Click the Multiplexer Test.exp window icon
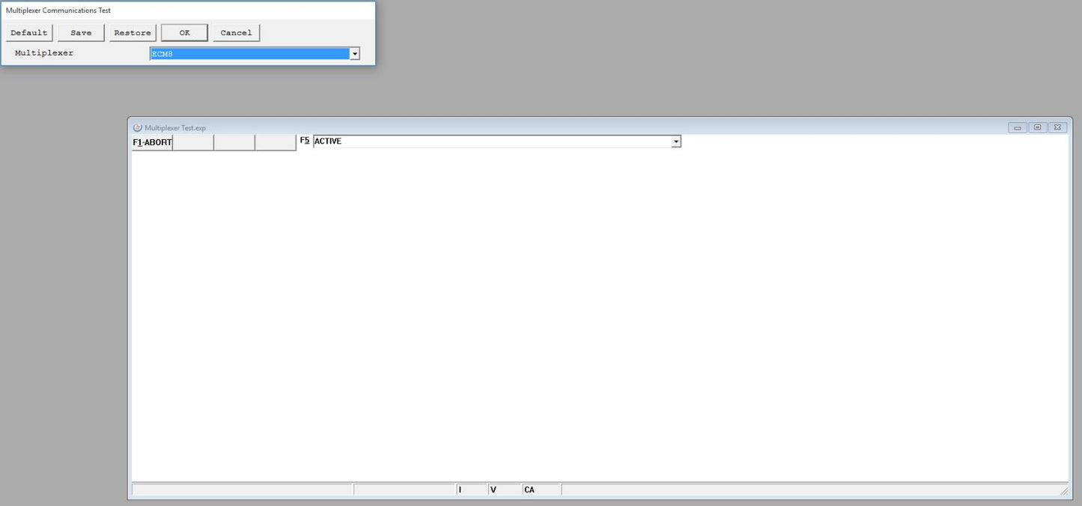Screen dimensions: 1082x506 [x=138, y=128]
